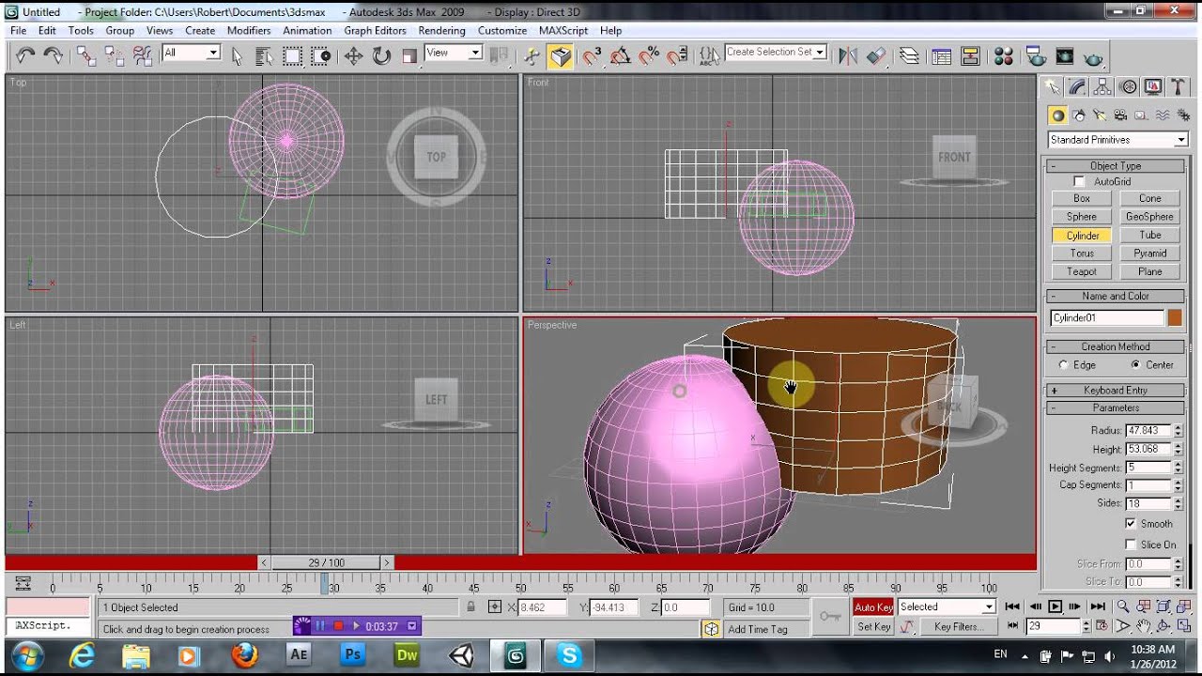Open the Key Filters dialog button
The height and width of the screenshot is (676, 1202).
pyautogui.click(x=958, y=626)
